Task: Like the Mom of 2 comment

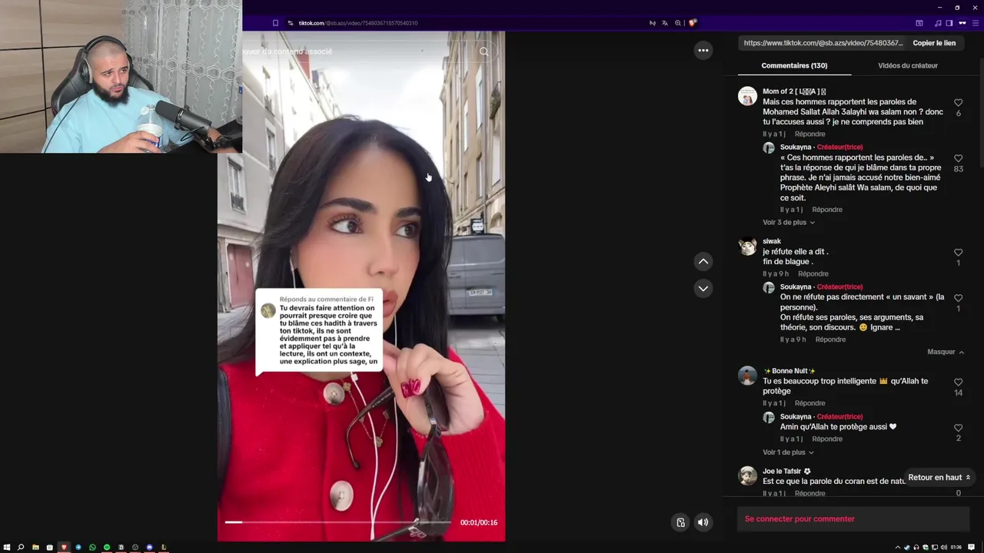Action: point(958,103)
